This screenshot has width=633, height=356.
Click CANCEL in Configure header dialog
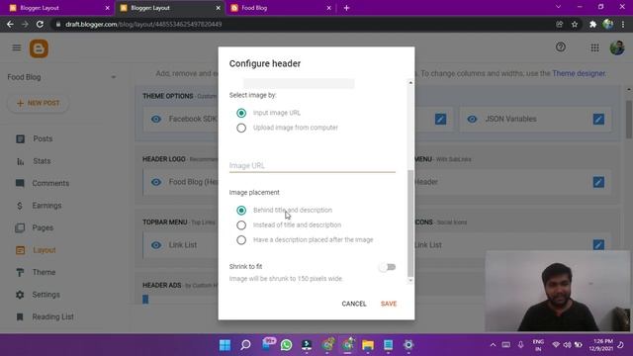tap(354, 304)
